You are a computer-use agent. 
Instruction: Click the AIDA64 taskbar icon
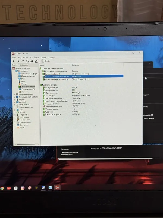[x=57, y=187]
